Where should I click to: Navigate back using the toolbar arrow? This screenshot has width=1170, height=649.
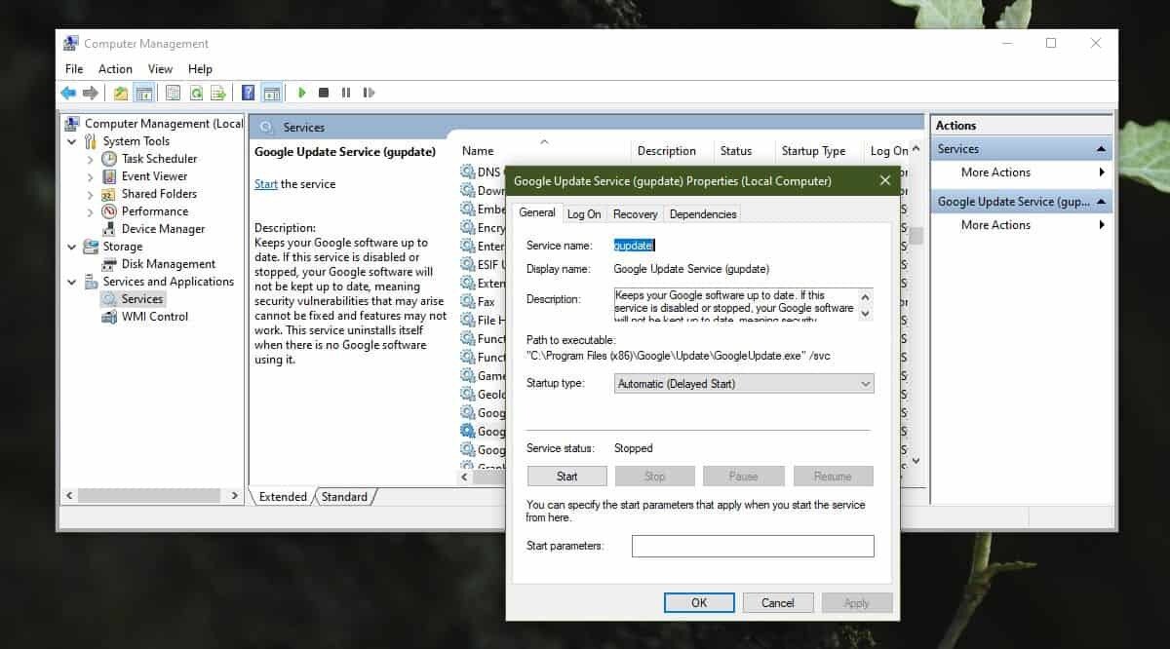(67, 93)
